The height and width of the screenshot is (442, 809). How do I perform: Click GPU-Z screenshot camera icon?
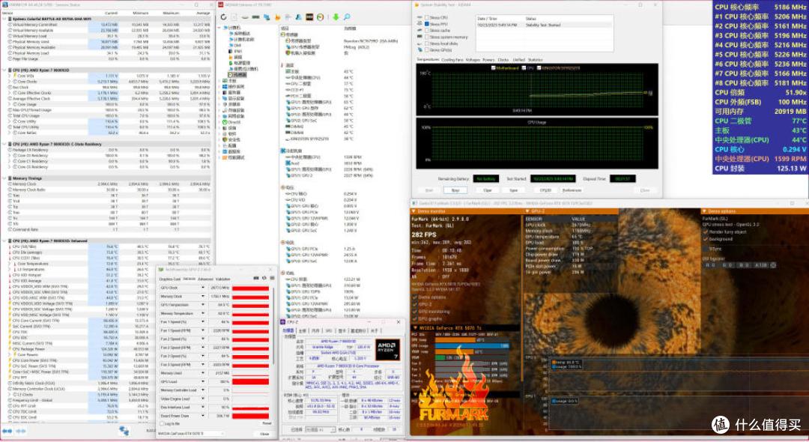256,278
